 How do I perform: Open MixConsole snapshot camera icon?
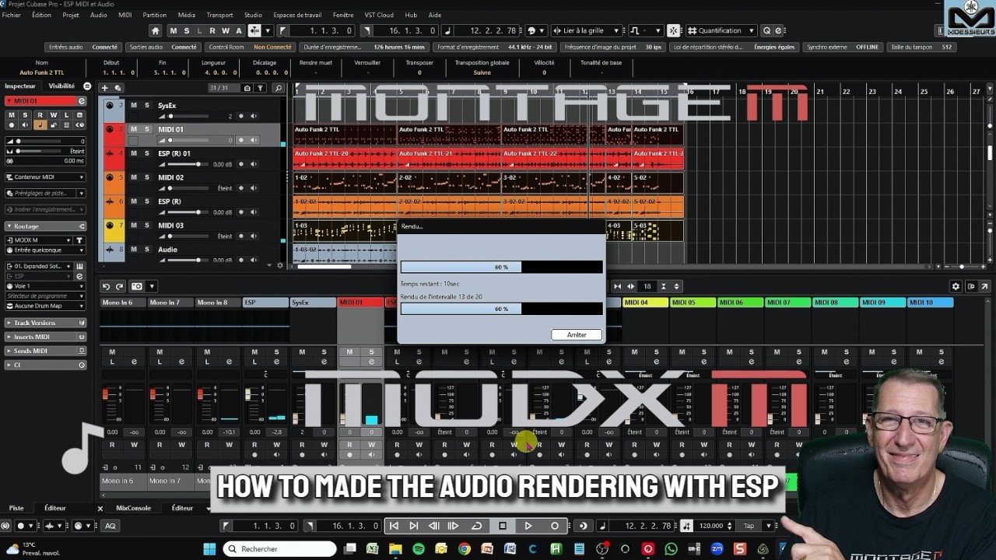137,286
